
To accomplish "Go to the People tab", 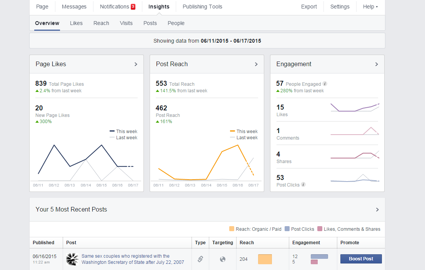I will tap(176, 23).
